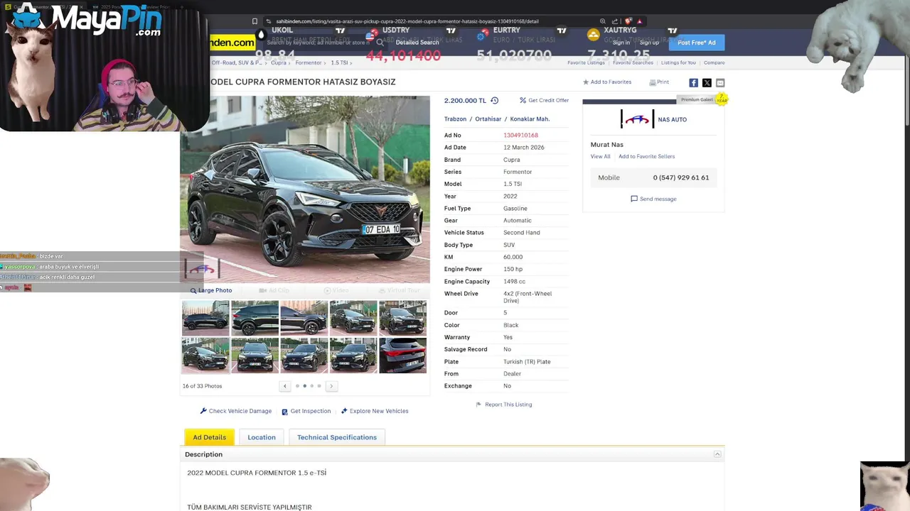Image resolution: width=910 pixels, height=511 pixels.
Task: Select the fourth carousel page dot
Action: [319, 386]
